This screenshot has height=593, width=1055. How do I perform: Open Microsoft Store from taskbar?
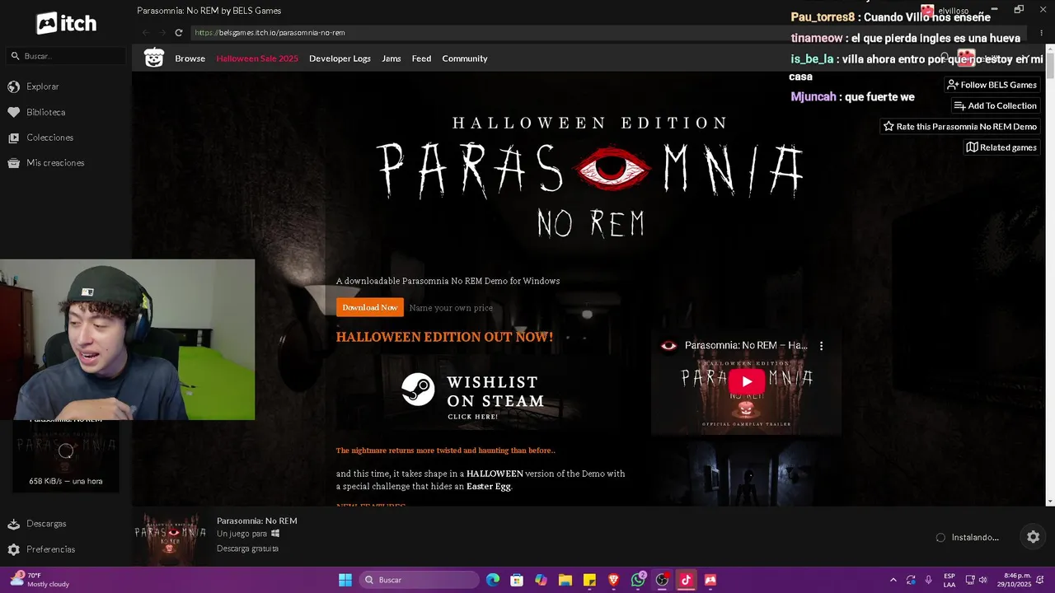click(517, 580)
